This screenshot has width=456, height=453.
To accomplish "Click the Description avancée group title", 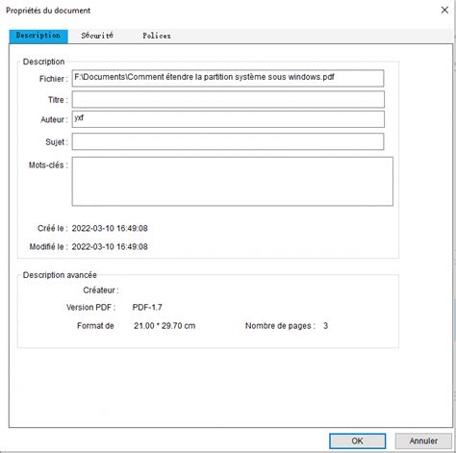I will coord(60,275).
